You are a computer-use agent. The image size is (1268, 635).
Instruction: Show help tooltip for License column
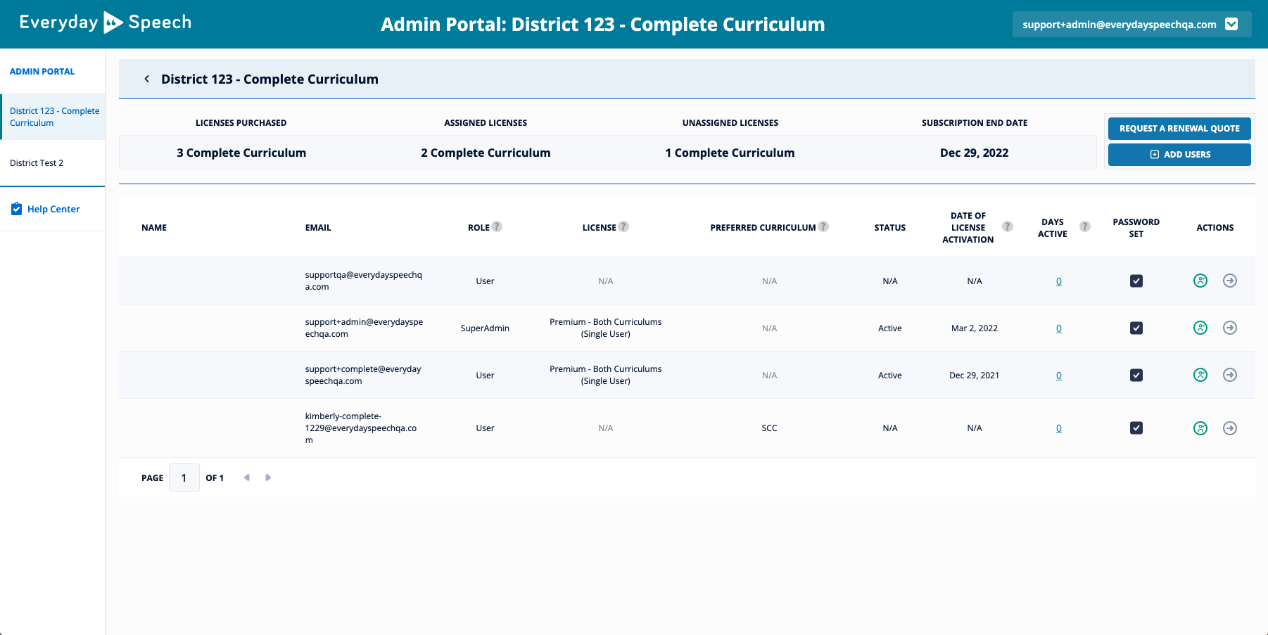(x=623, y=226)
